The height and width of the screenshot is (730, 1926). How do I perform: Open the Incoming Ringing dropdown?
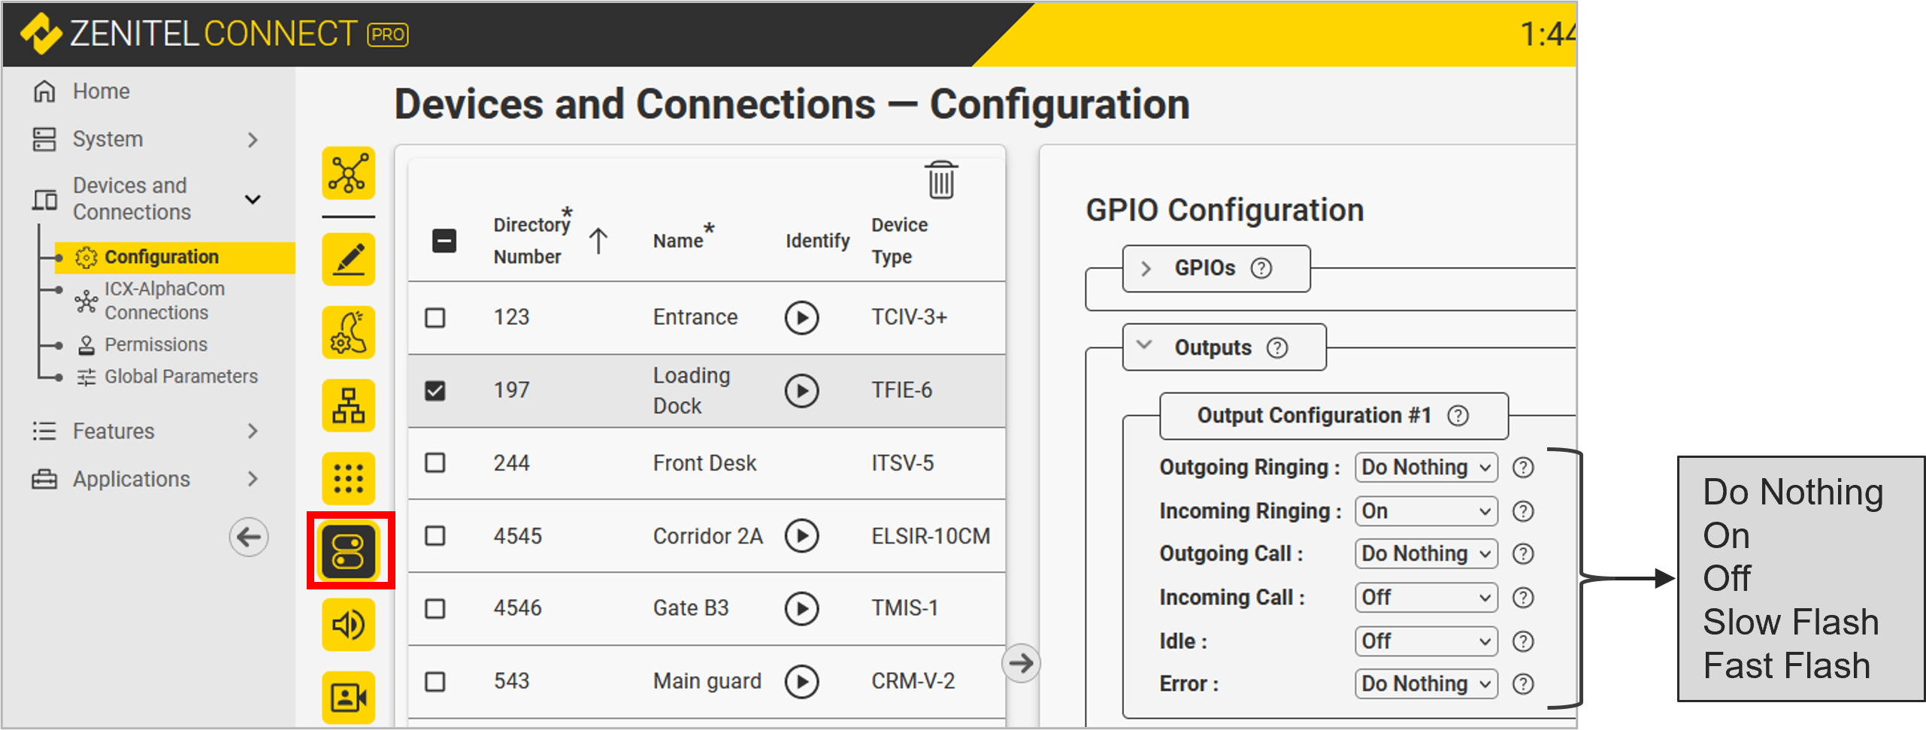pyautogui.click(x=1425, y=511)
